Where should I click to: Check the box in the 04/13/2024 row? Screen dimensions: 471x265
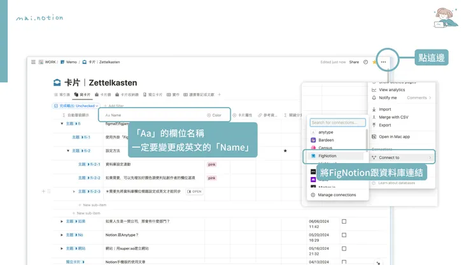(x=344, y=262)
